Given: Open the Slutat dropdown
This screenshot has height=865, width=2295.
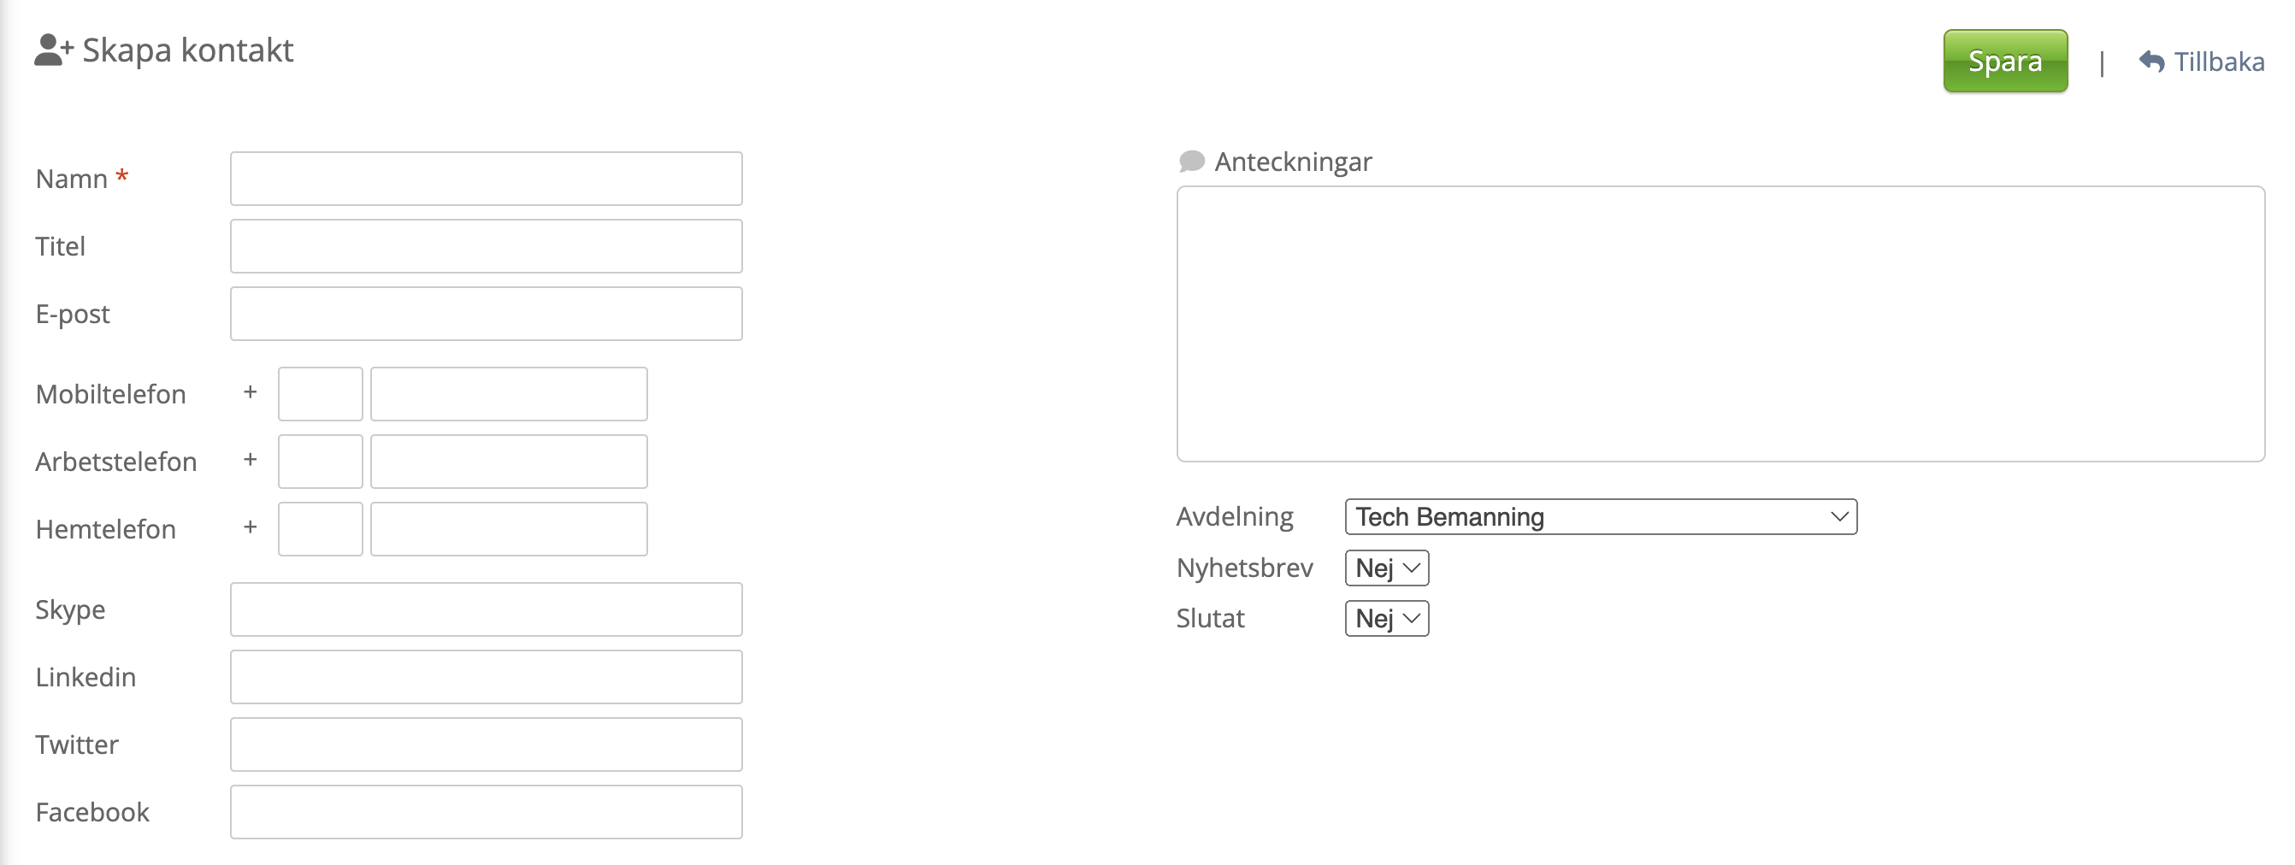Looking at the screenshot, I should click(x=1387, y=618).
